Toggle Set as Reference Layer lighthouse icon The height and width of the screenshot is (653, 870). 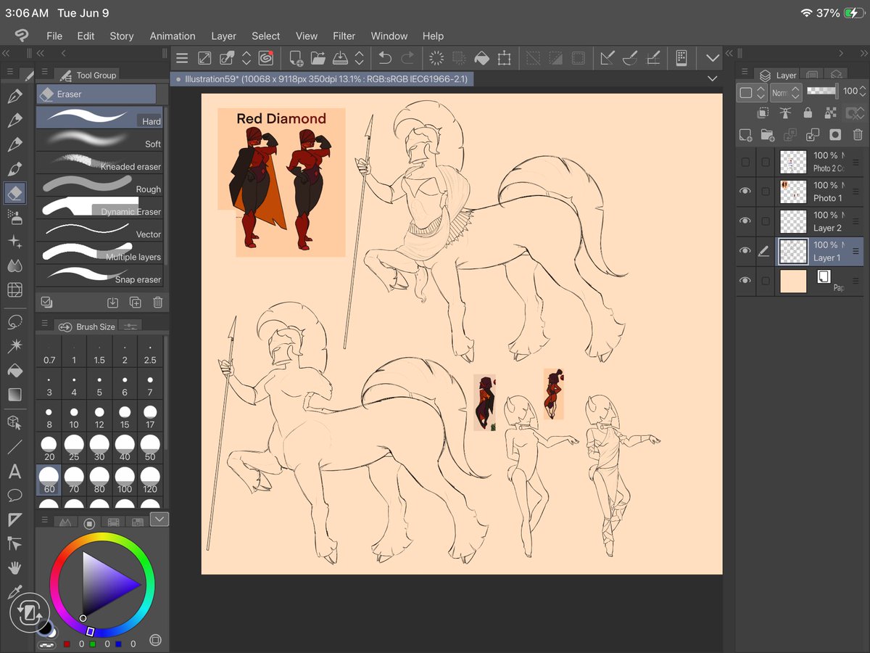(784, 112)
